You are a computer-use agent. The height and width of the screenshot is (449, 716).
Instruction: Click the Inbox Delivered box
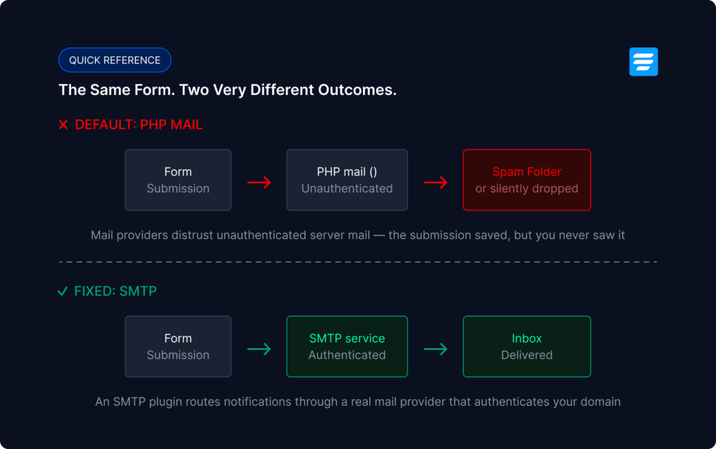click(x=527, y=346)
